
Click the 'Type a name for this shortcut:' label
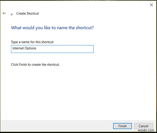(32, 42)
